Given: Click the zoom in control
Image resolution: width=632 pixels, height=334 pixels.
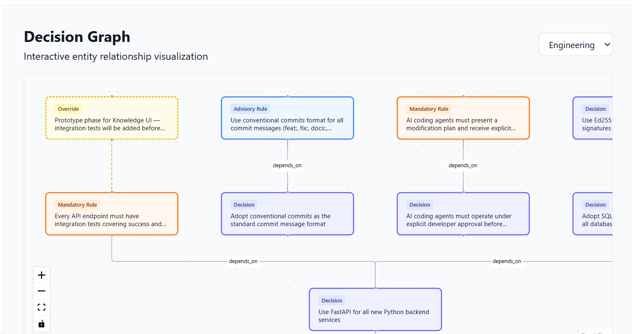Looking at the screenshot, I should click(x=42, y=275).
